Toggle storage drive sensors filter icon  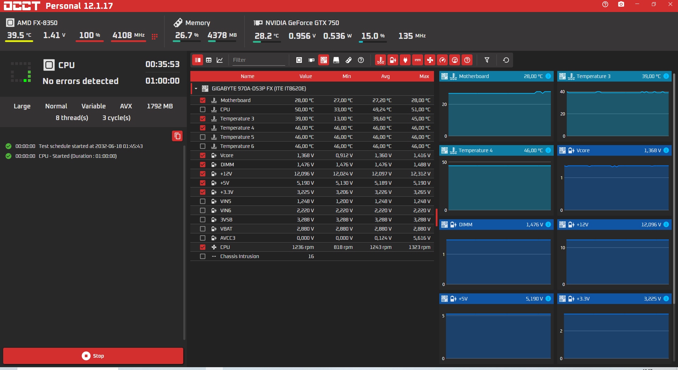click(x=336, y=60)
